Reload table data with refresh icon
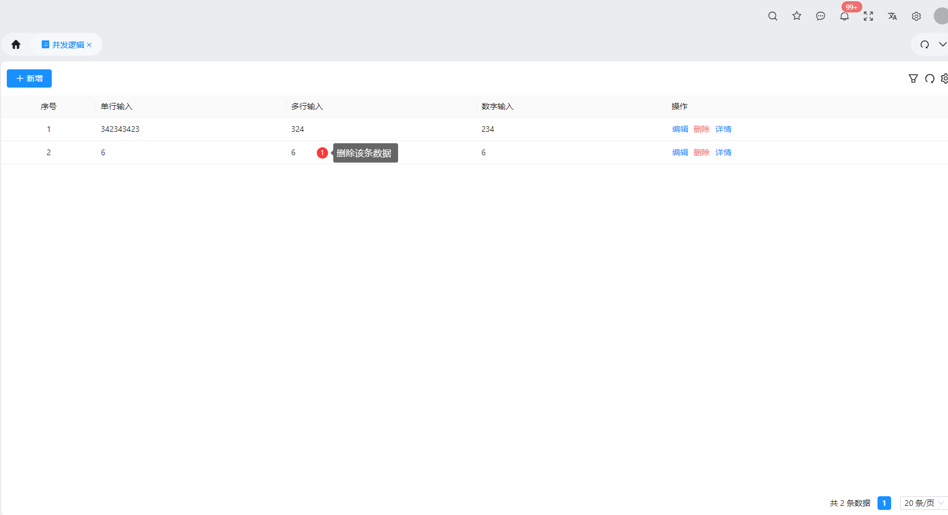Viewport: 948px width, 515px height. tap(930, 78)
